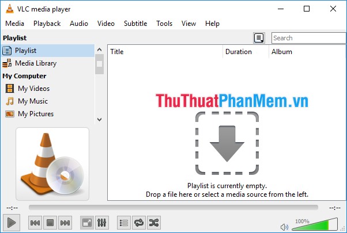Open My Videos source

tap(48, 89)
